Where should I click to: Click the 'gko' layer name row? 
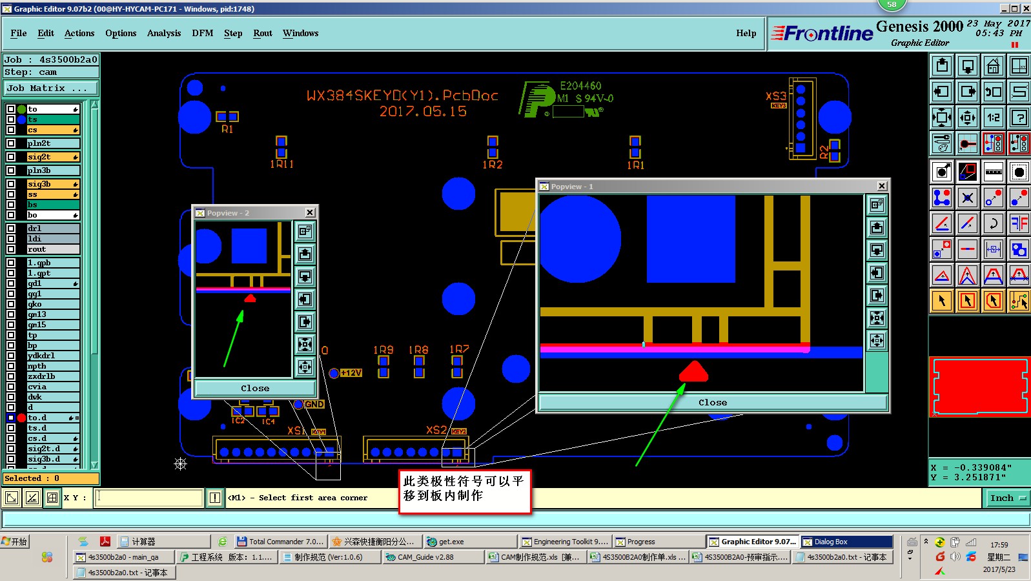click(54, 304)
